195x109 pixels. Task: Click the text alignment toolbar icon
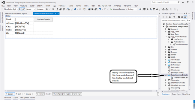64,9
